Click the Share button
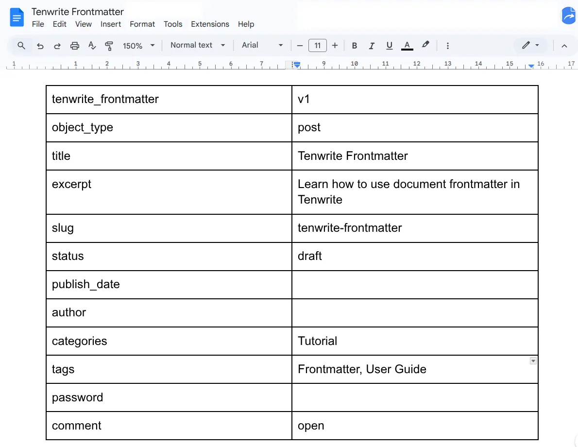The image size is (578, 447). coord(568,16)
